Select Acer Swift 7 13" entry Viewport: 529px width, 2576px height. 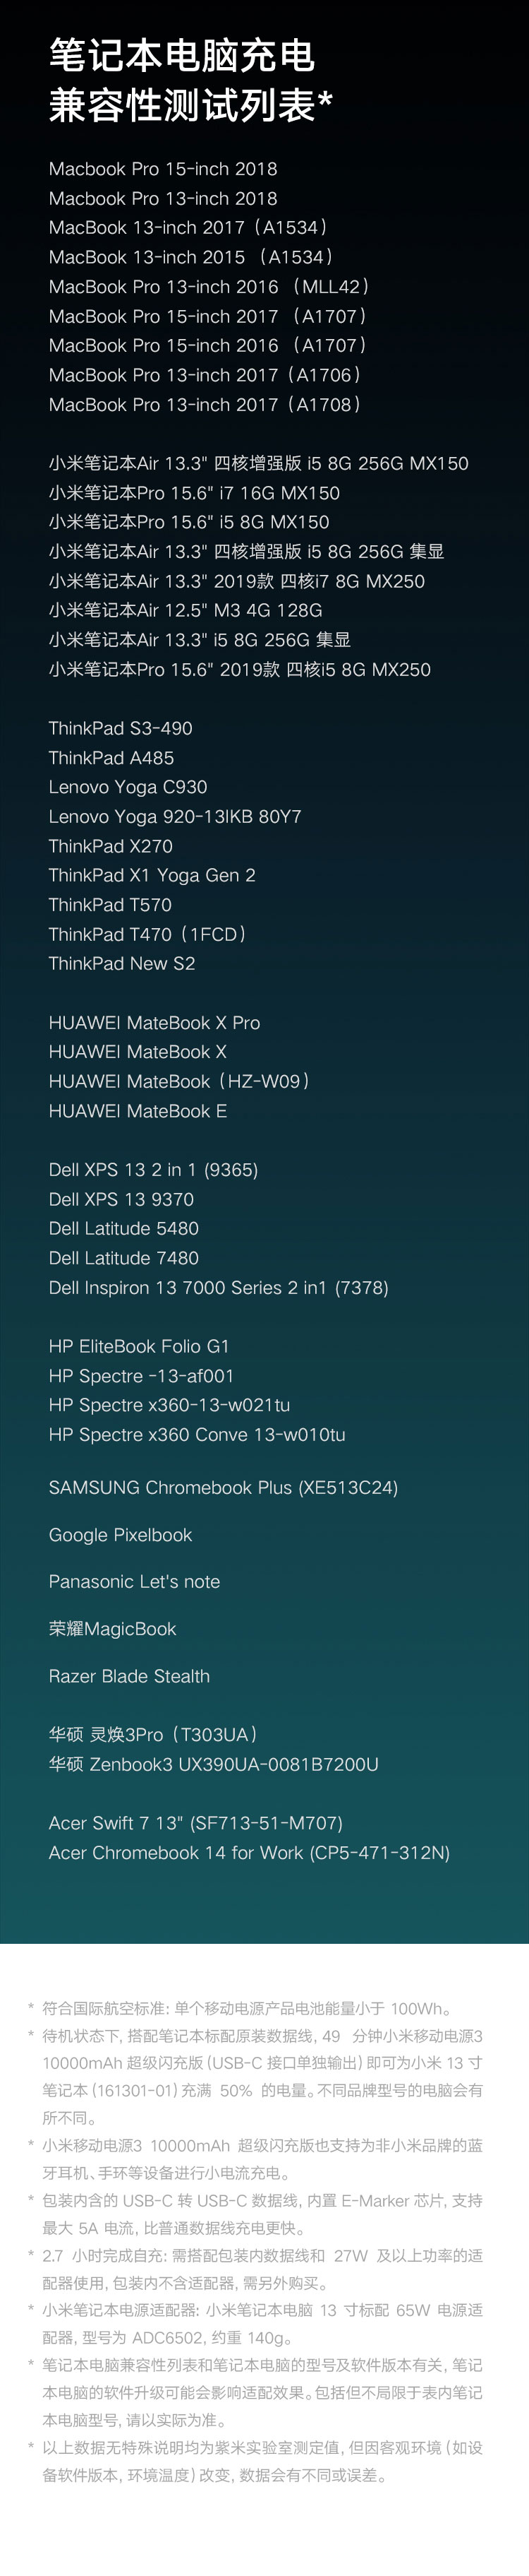117,1823
